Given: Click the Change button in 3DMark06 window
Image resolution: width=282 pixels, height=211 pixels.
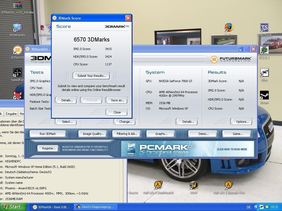Looking at the screenshot, I should [126, 122].
